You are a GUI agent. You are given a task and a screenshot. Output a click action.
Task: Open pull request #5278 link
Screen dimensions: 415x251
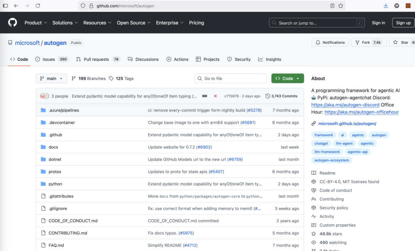(x=254, y=110)
